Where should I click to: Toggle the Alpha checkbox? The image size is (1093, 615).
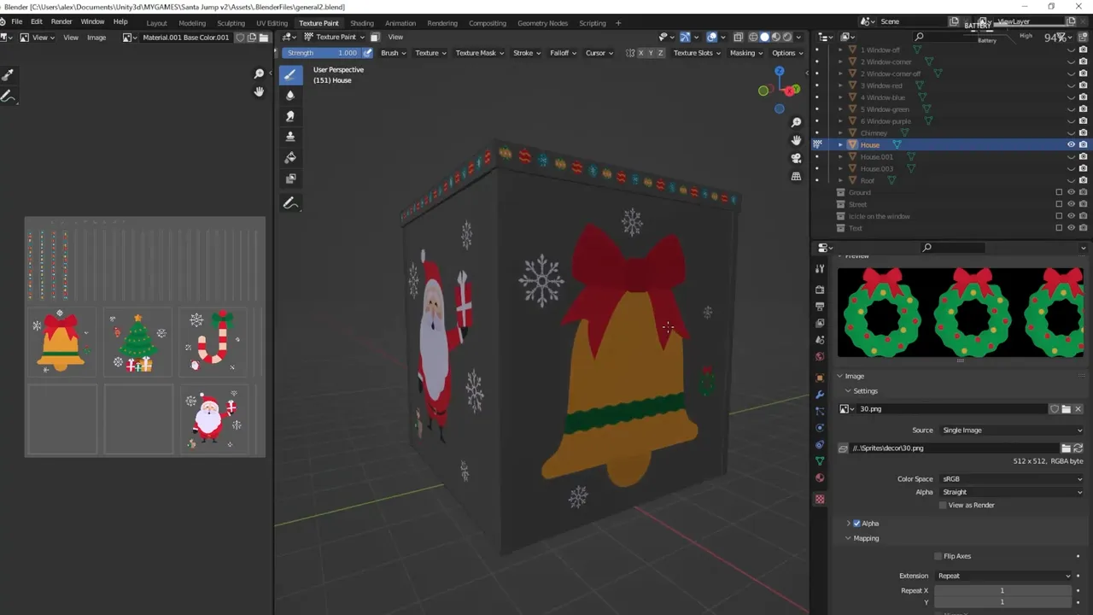[856, 524]
